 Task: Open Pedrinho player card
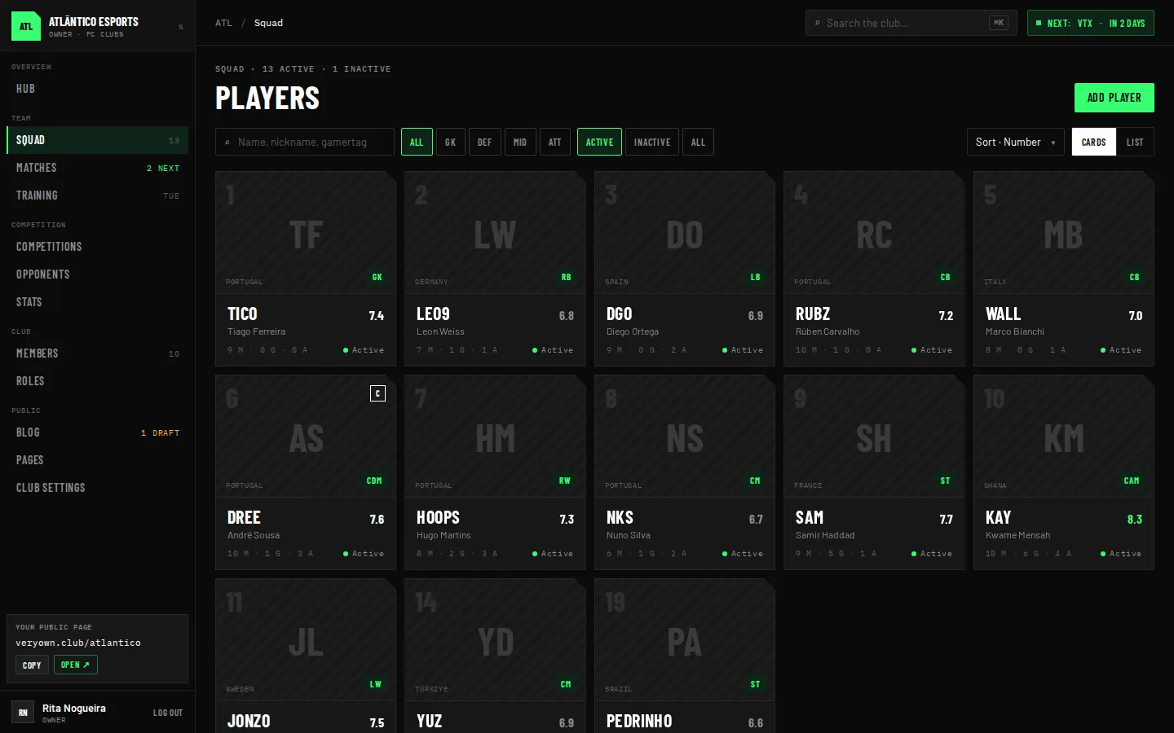pos(685,656)
